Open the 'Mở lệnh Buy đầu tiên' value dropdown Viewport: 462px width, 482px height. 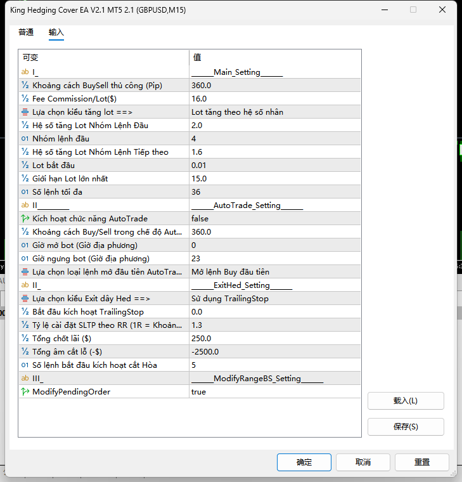275,271
